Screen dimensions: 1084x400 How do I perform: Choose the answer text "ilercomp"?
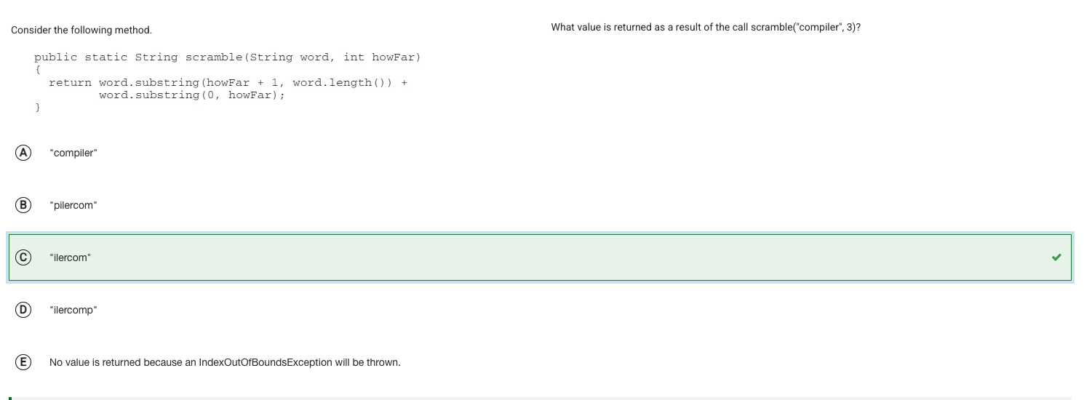pyautogui.click(x=73, y=310)
